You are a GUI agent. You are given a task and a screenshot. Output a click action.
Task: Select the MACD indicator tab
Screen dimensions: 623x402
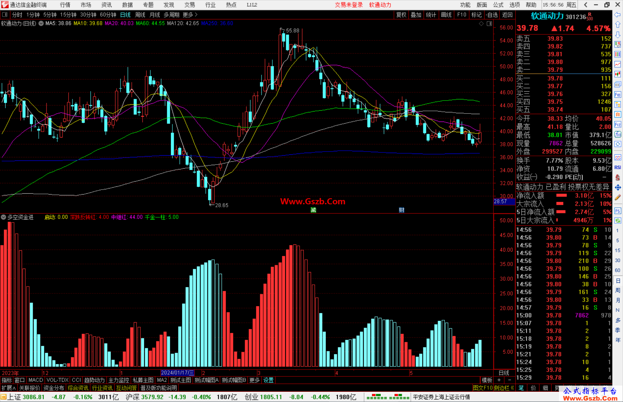pyautogui.click(x=35, y=380)
